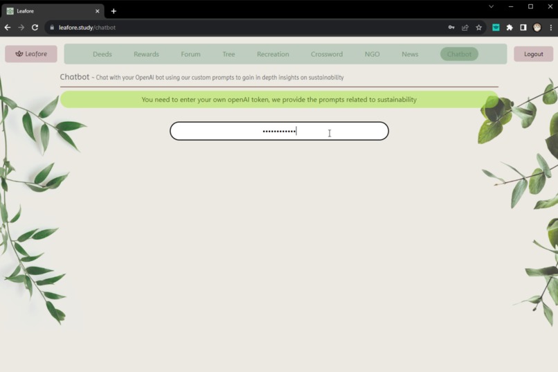Open the Extensions puzzle icon
The image size is (558, 372).
tap(510, 28)
